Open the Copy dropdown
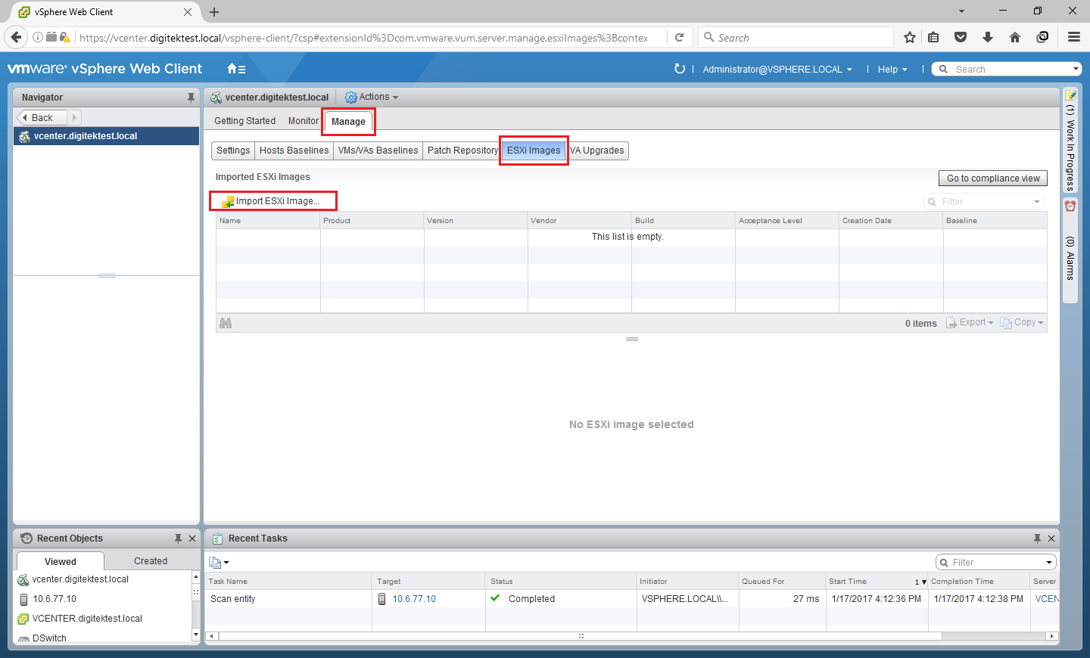This screenshot has width=1090, height=658. (1022, 323)
